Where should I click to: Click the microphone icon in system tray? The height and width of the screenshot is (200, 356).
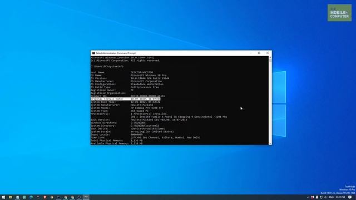317,197
